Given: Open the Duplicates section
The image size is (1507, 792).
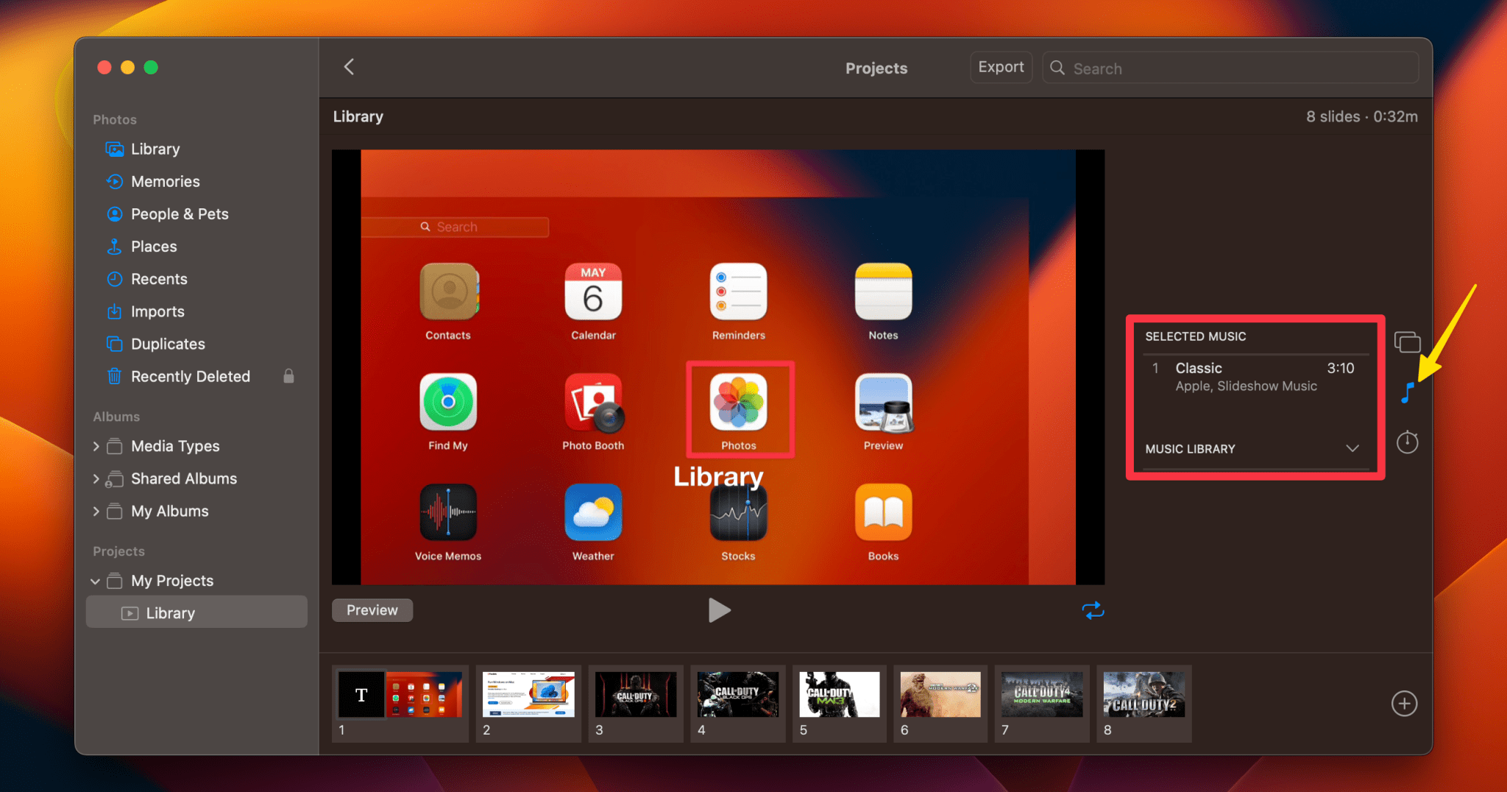Looking at the screenshot, I should click(168, 344).
